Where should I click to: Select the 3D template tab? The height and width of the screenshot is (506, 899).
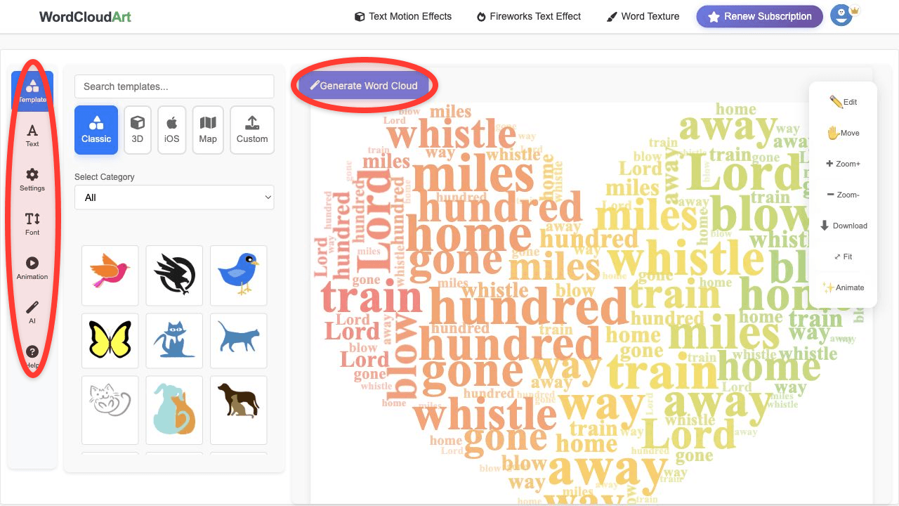coord(138,130)
